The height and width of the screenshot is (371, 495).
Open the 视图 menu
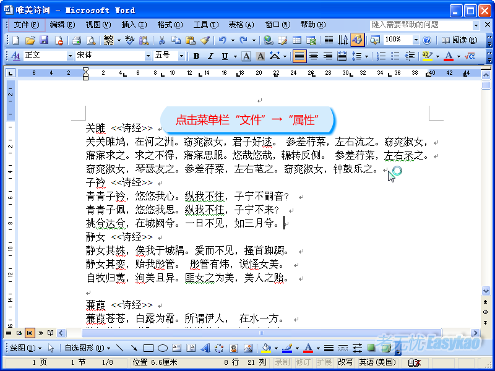coord(98,25)
